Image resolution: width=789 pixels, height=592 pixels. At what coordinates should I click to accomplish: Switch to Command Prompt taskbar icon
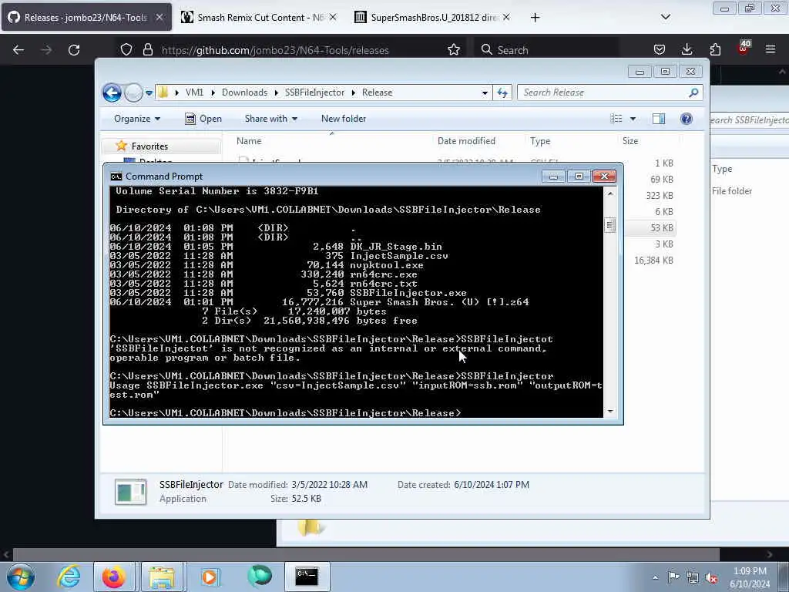pos(307,577)
